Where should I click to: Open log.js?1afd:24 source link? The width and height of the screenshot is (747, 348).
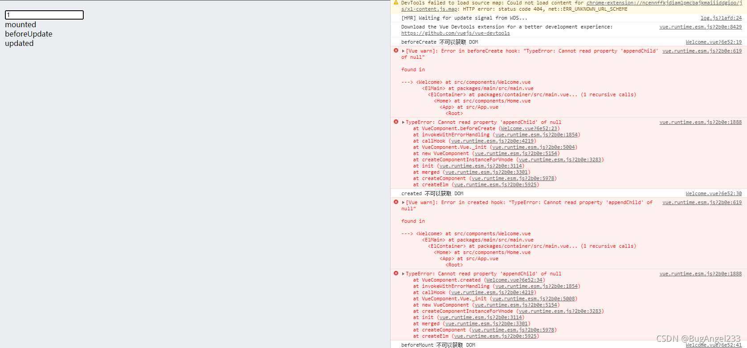721,18
